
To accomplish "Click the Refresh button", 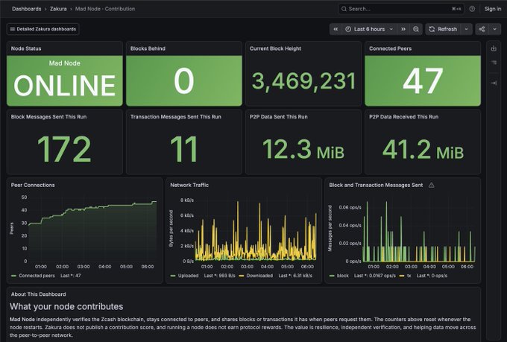I will (x=444, y=29).
